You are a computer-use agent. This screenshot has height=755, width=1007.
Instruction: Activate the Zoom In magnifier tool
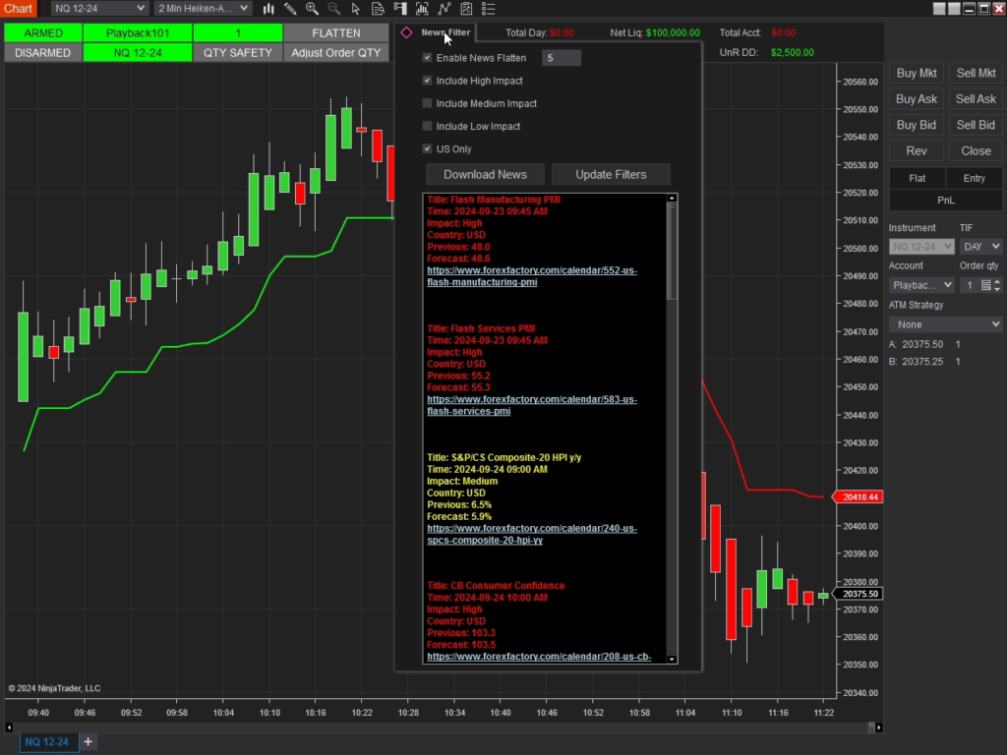point(313,9)
